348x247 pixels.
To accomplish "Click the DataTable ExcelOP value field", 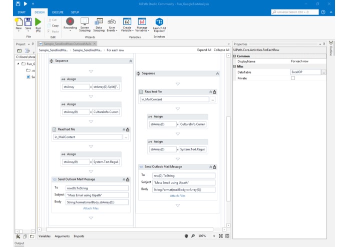I will coord(305,72).
